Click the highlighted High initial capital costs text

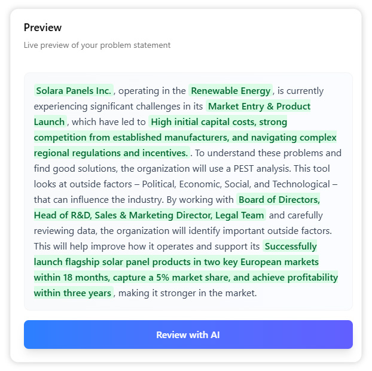pos(218,122)
